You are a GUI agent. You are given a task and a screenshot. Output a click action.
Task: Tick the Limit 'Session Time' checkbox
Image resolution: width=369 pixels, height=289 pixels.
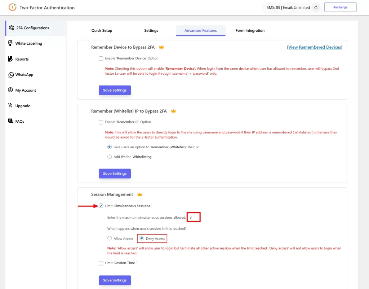[101, 263]
